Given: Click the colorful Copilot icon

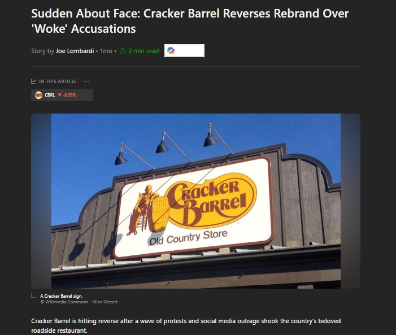Looking at the screenshot, I should pyautogui.click(x=171, y=50).
